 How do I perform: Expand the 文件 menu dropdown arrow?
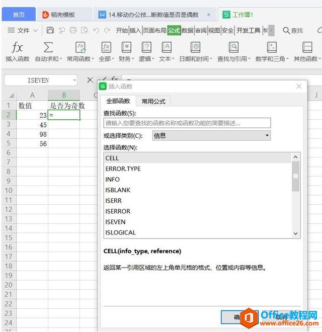coord(36,31)
